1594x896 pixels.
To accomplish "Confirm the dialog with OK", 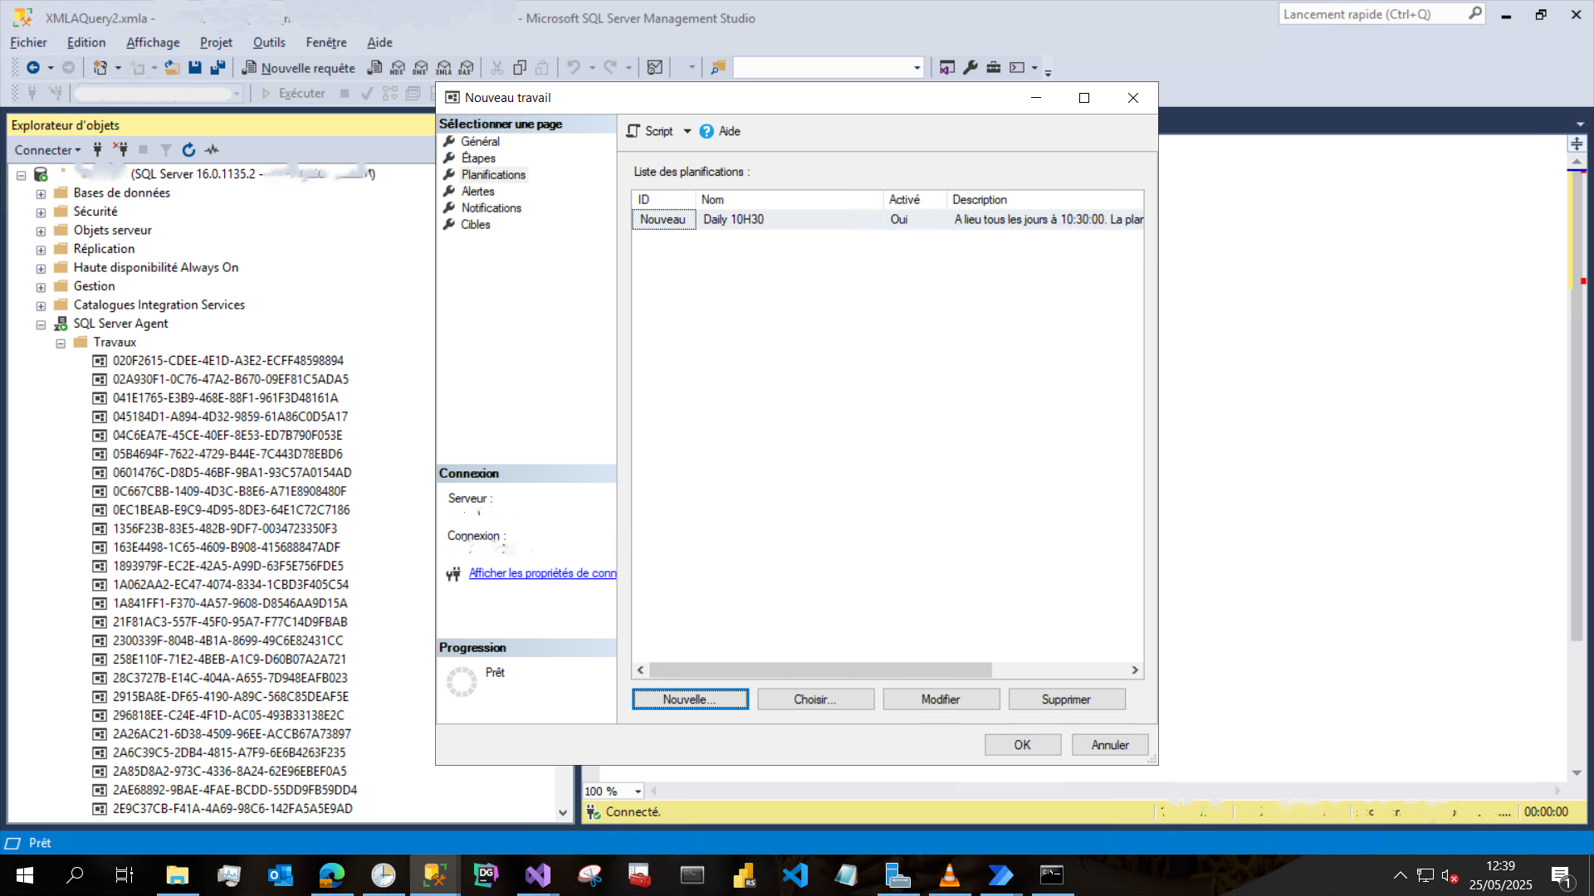I will click(1023, 745).
